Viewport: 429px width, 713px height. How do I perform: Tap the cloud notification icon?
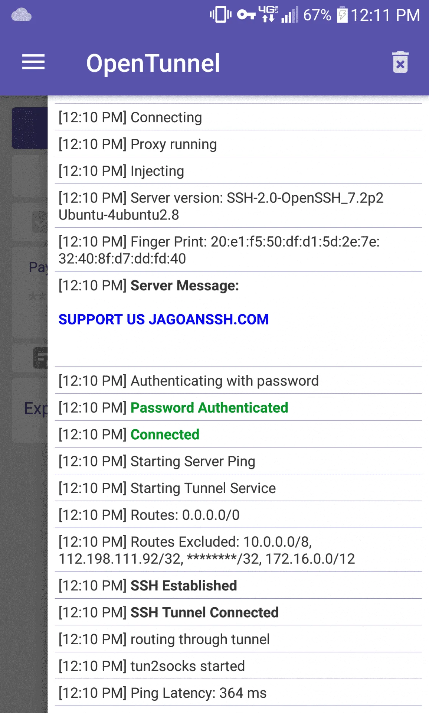tap(22, 15)
